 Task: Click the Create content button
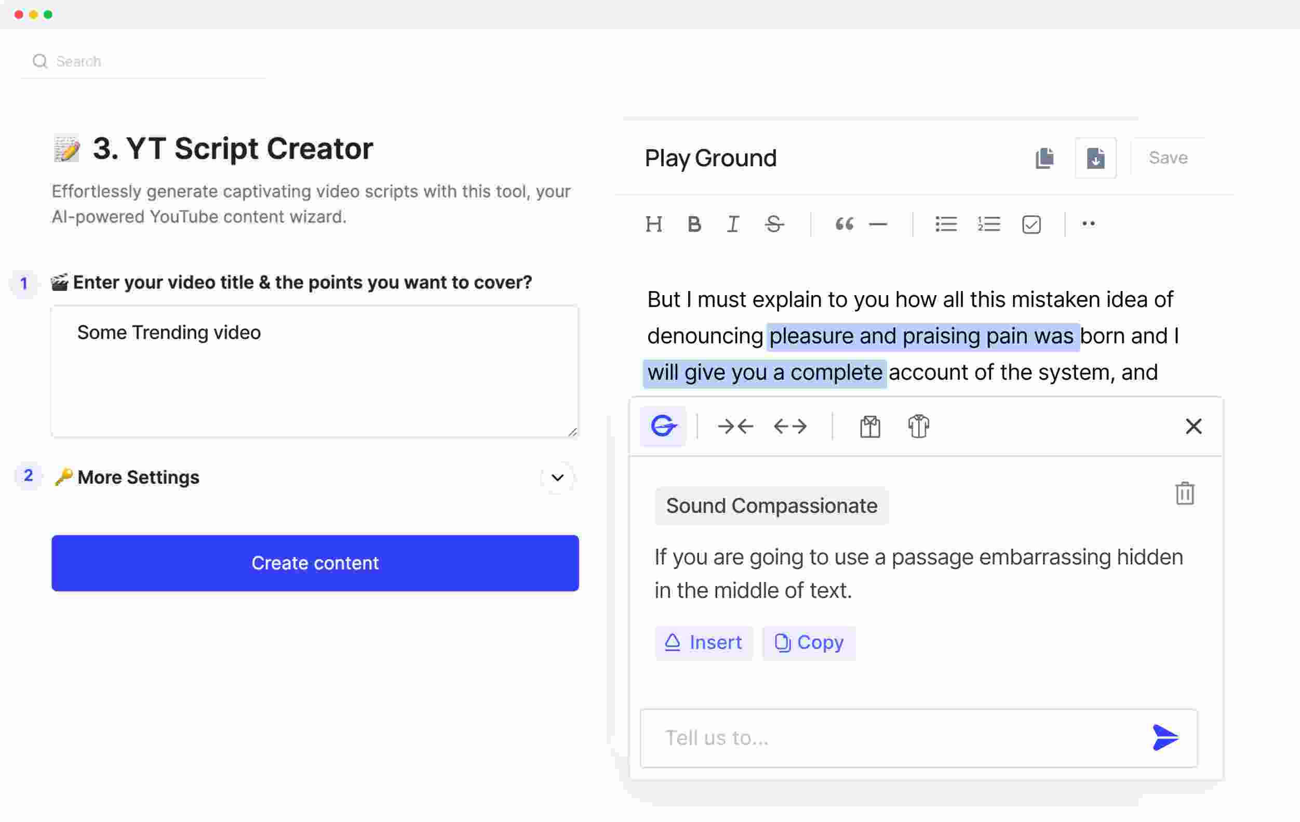315,563
